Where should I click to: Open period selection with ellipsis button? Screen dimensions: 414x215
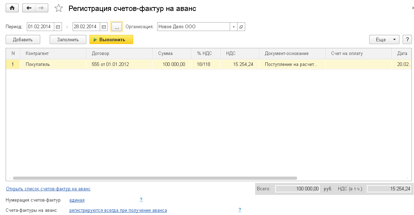[117, 27]
